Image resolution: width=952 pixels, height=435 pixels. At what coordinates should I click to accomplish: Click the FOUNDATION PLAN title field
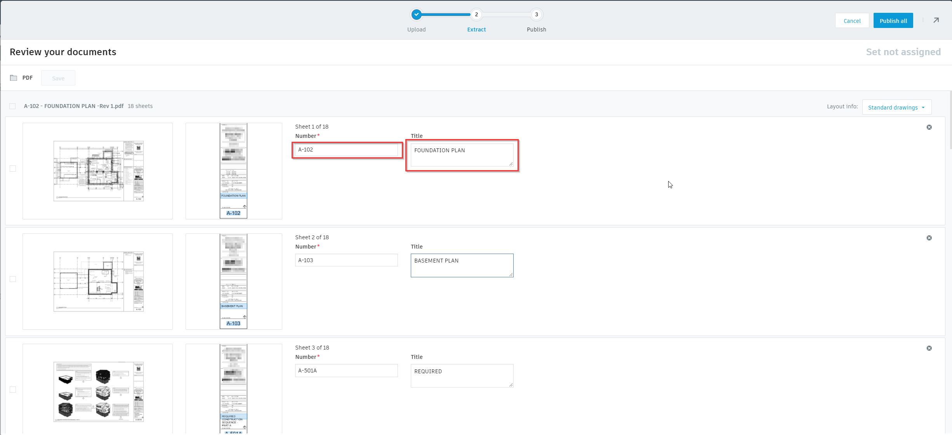click(x=462, y=155)
